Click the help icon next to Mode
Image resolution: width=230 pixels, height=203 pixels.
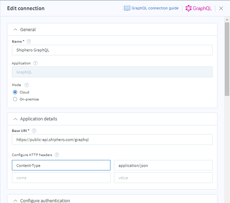pyautogui.click(x=27, y=85)
